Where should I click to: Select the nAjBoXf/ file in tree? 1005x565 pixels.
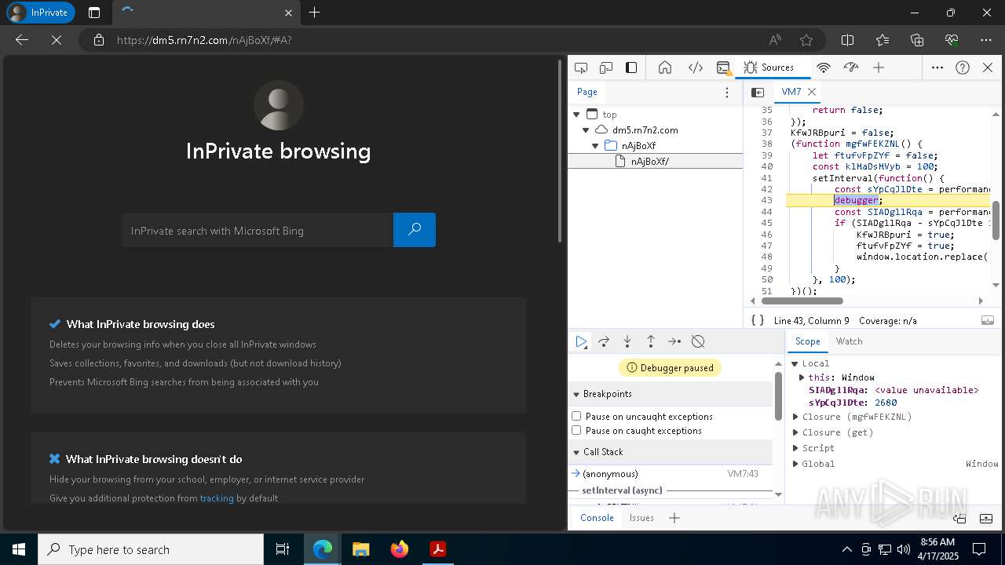coord(650,162)
